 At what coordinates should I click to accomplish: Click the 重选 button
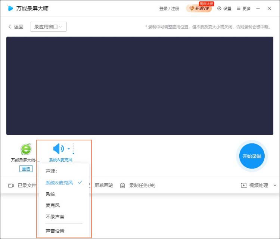point(26,169)
